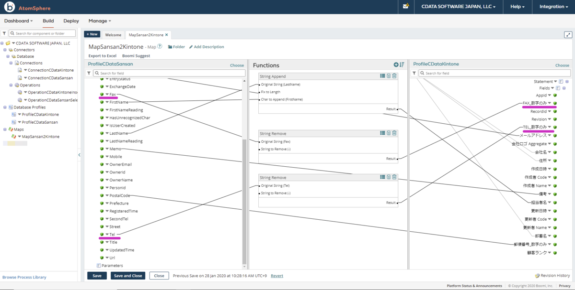The image size is (575, 290).
Task: Click the source fields vertical scrollbar
Action: coord(245,202)
